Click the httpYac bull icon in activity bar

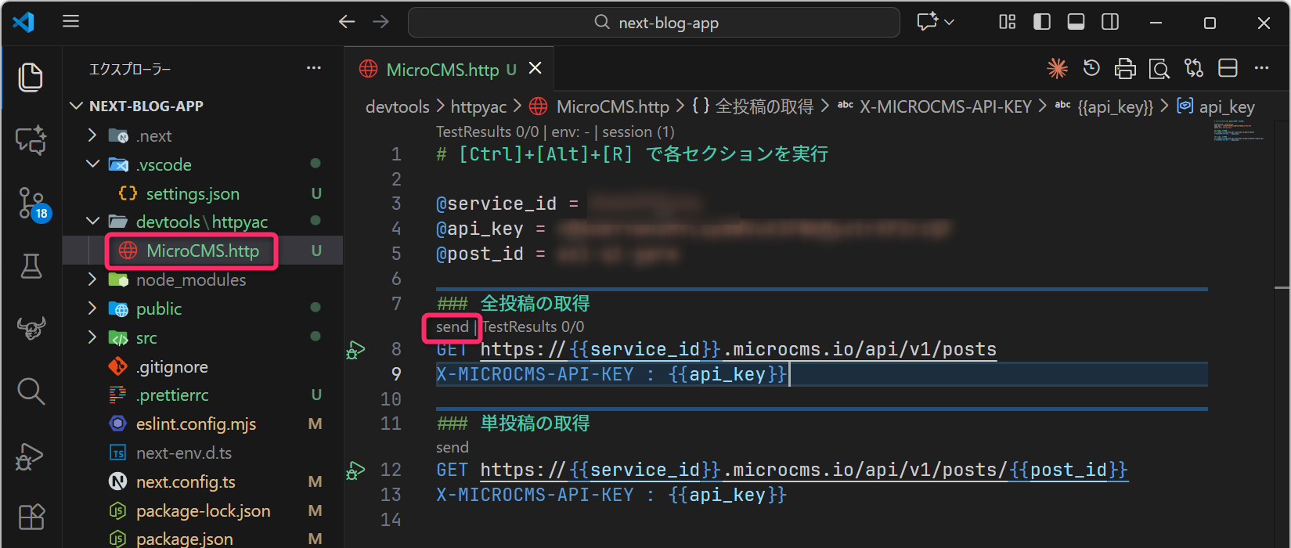(31, 329)
